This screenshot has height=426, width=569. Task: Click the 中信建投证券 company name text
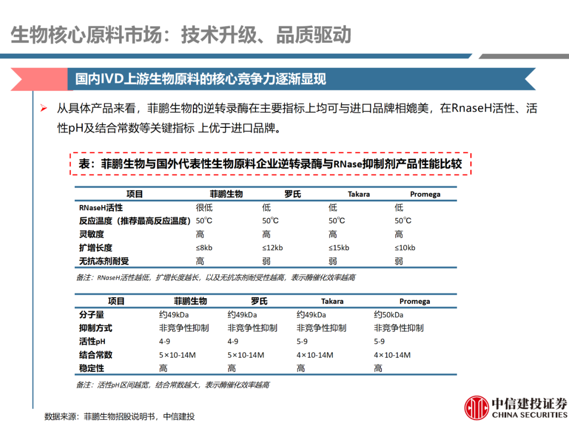(x=529, y=403)
